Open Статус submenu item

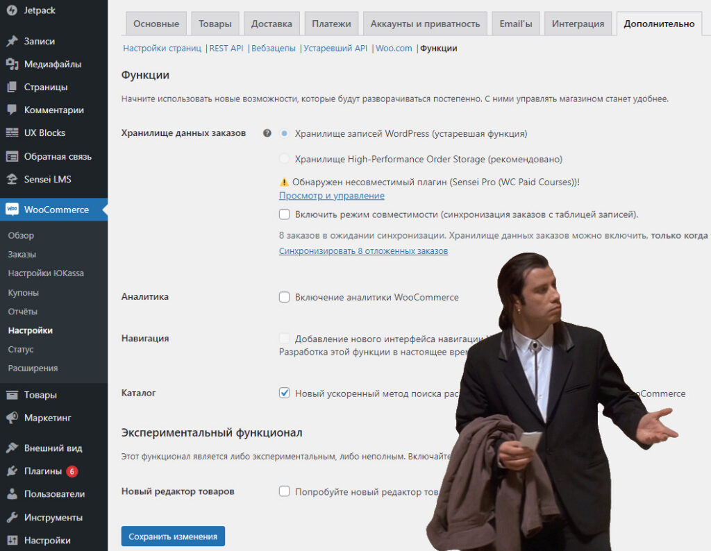coord(21,349)
